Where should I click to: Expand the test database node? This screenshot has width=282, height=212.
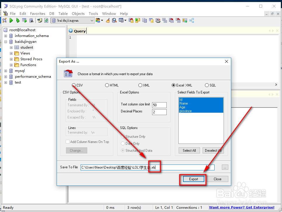click(x=6, y=82)
